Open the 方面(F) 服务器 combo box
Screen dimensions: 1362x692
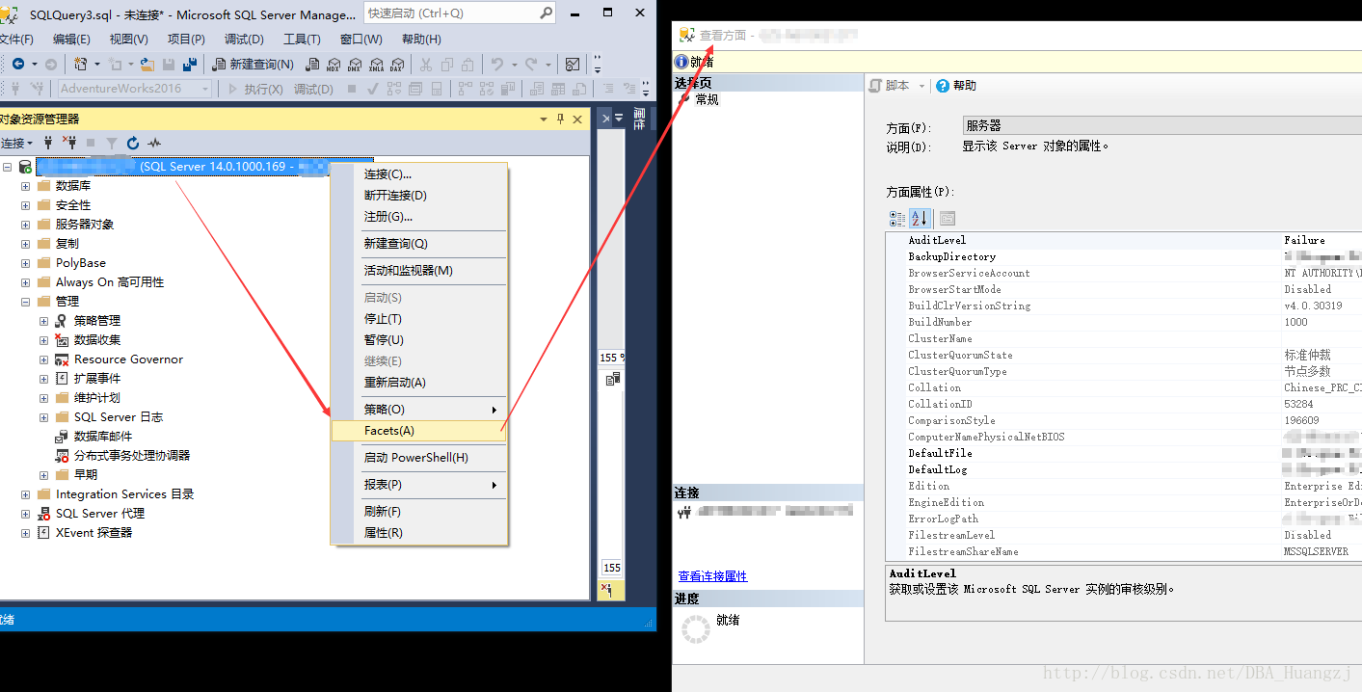click(x=1162, y=125)
